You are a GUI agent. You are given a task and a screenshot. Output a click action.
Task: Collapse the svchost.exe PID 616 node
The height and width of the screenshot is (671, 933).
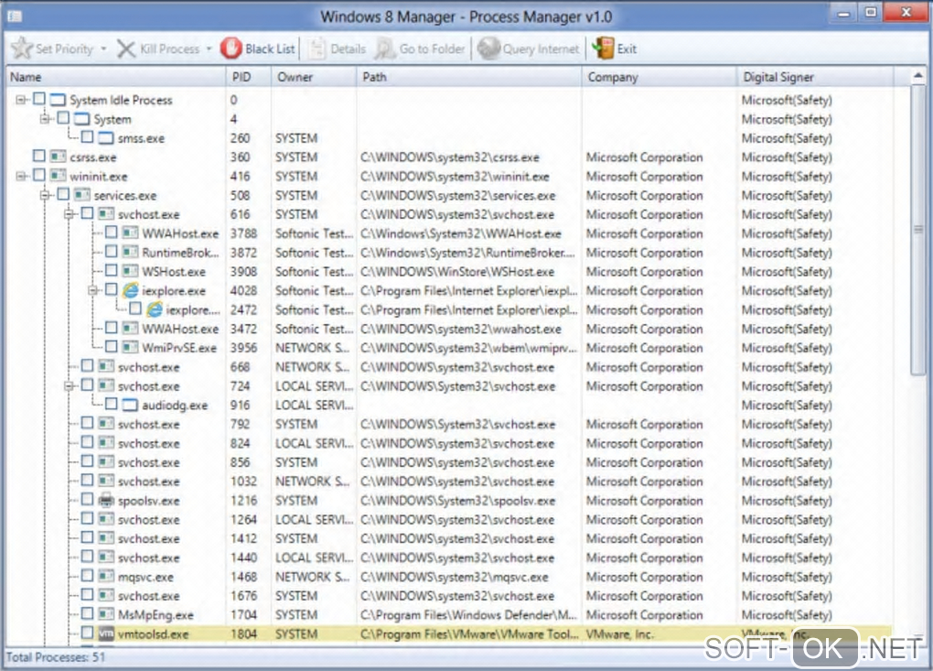[69, 213]
